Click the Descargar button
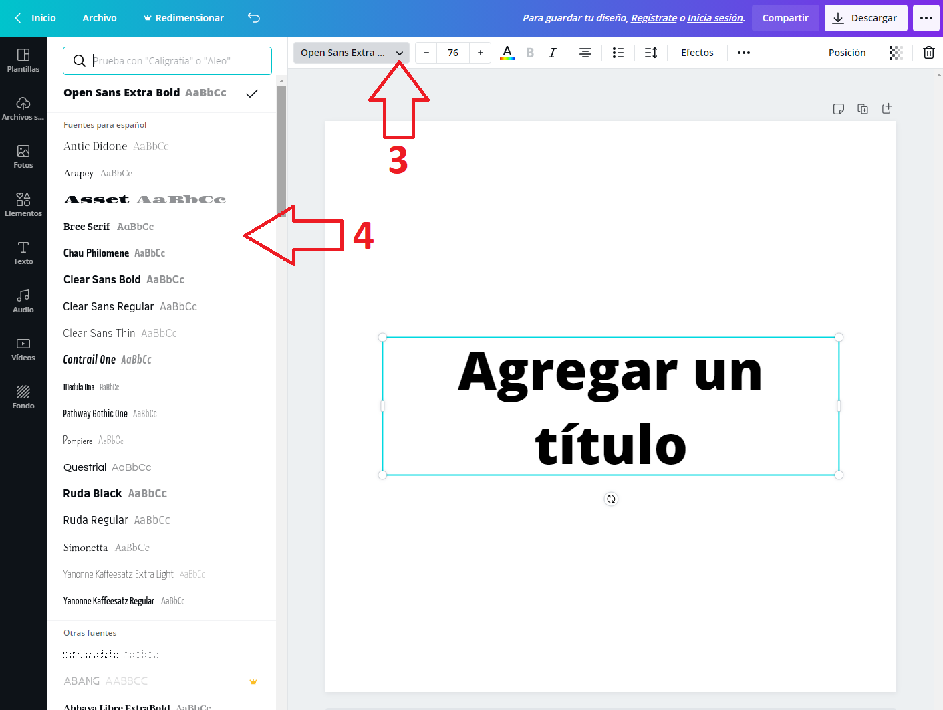The width and height of the screenshot is (943, 710). [865, 18]
